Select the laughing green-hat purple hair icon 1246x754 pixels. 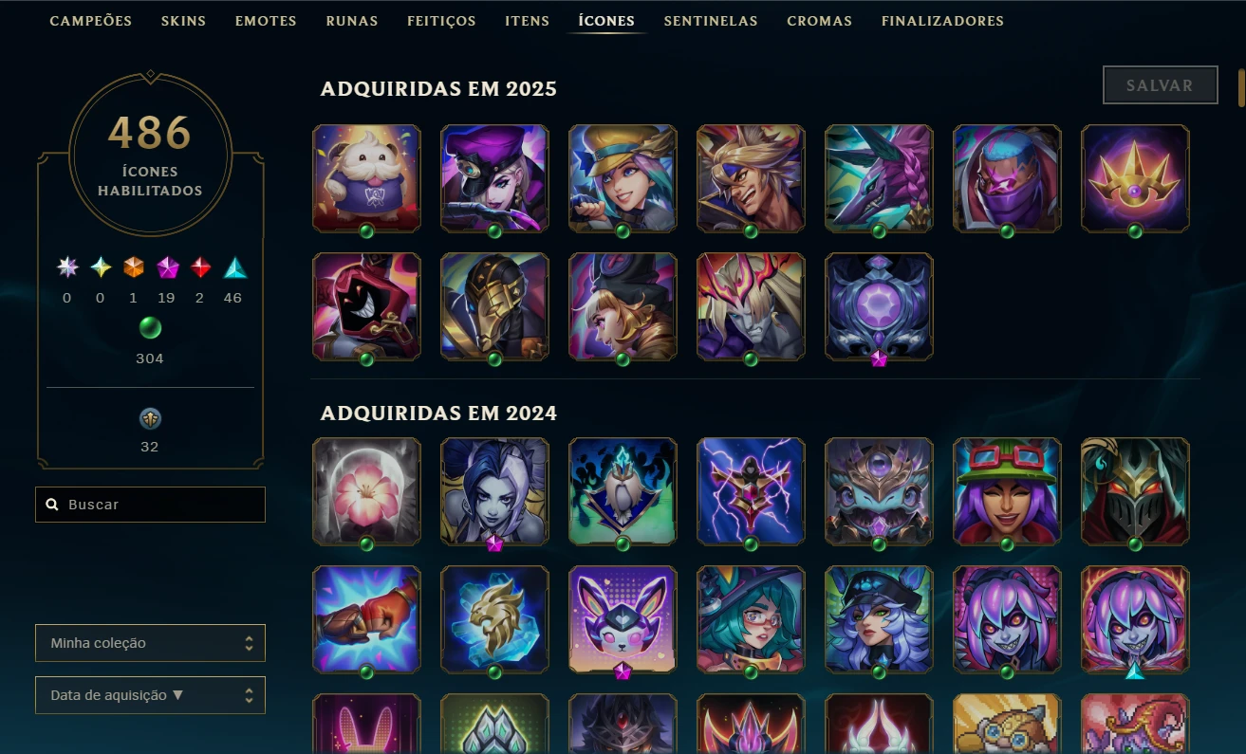coord(1007,491)
